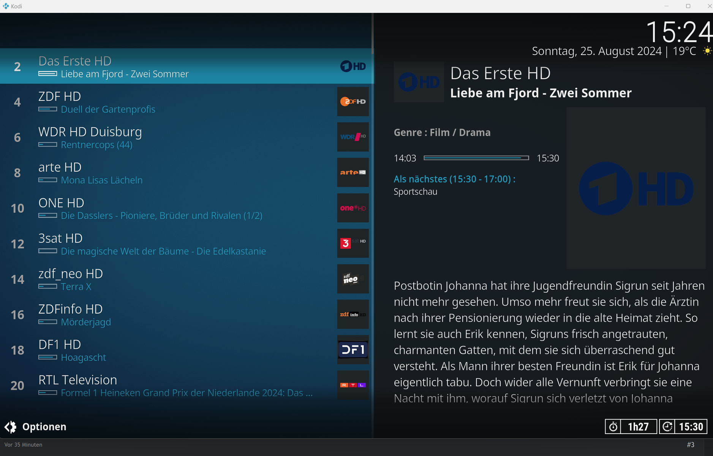Image resolution: width=713 pixels, height=456 pixels.
Task: Click the arte HD channel logo
Action: click(353, 172)
